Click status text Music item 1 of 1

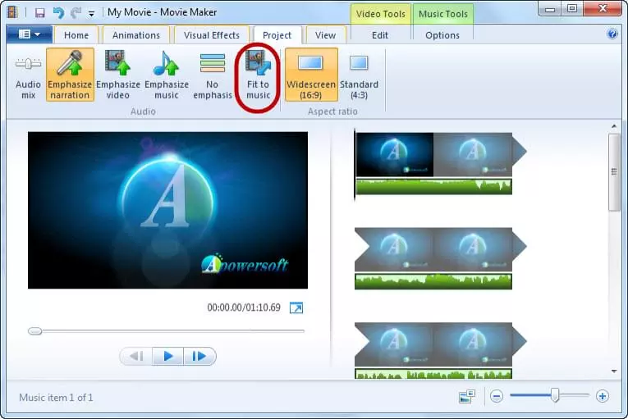pyautogui.click(x=56, y=398)
